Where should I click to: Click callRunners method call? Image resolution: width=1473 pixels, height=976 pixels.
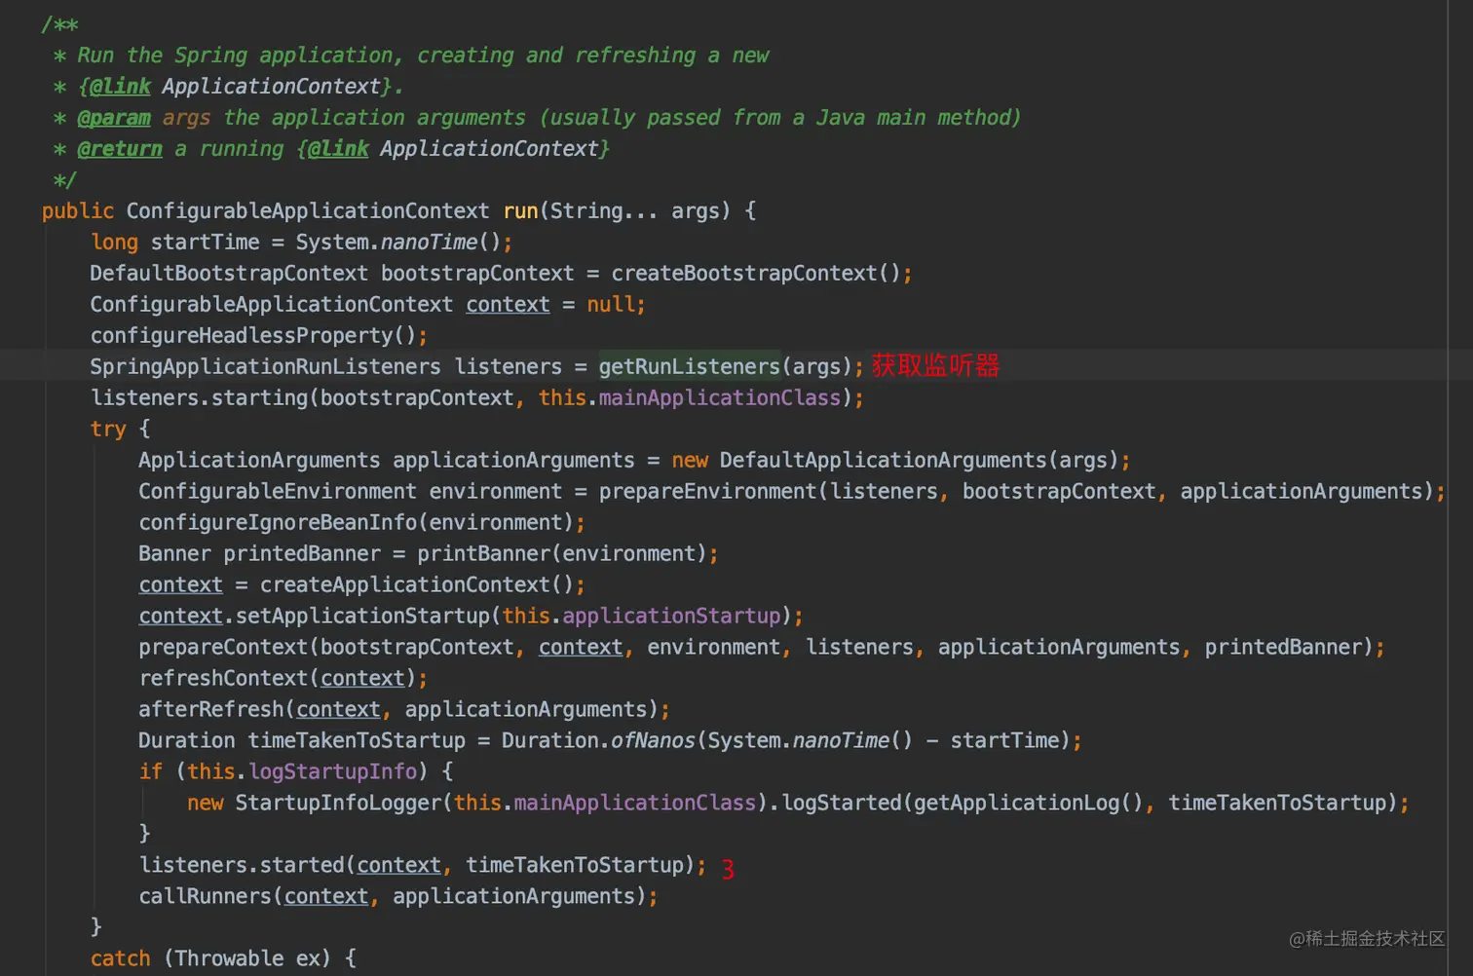pos(205,897)
